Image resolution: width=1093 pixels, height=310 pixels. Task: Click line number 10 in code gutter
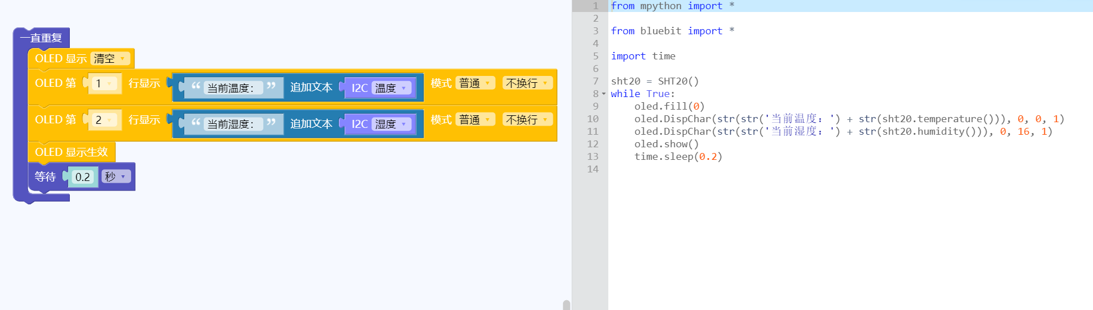[592, 119]
